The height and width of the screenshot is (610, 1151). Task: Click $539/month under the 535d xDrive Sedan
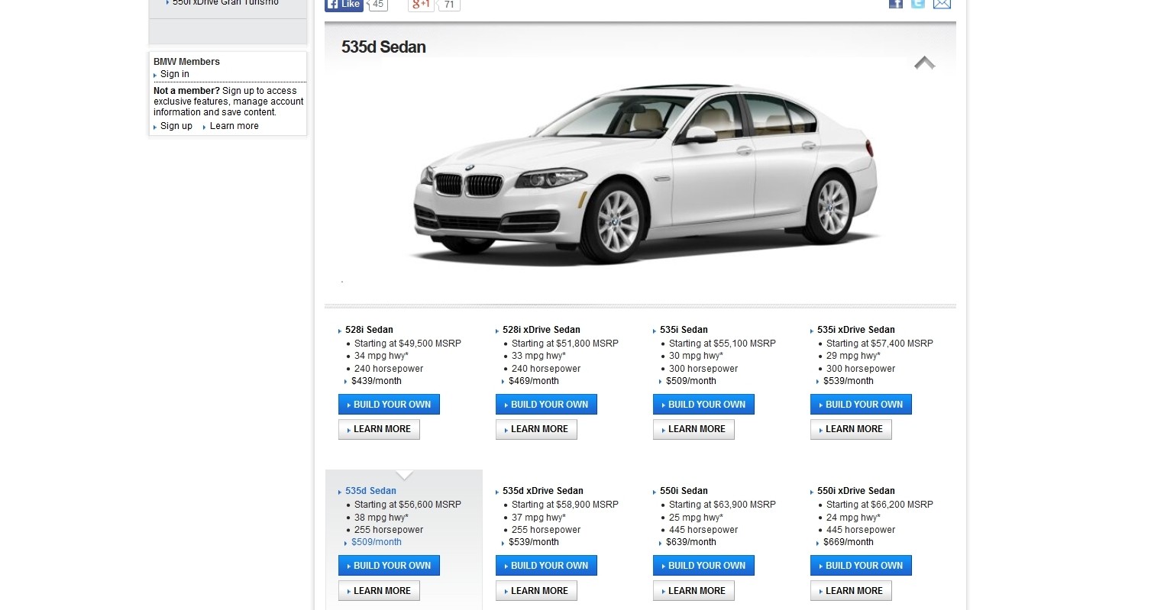click(533, 542)
